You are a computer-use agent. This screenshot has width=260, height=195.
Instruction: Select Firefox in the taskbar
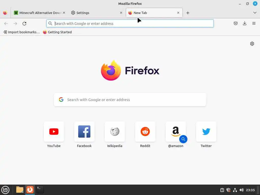(30, 190)
